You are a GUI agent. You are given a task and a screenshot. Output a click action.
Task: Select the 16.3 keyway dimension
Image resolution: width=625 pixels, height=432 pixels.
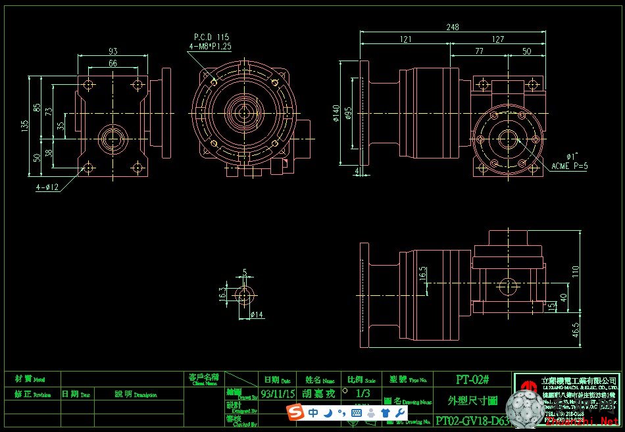[222, 295]
